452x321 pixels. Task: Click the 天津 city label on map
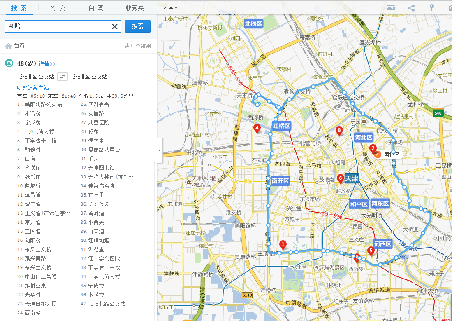coord(352,178)
